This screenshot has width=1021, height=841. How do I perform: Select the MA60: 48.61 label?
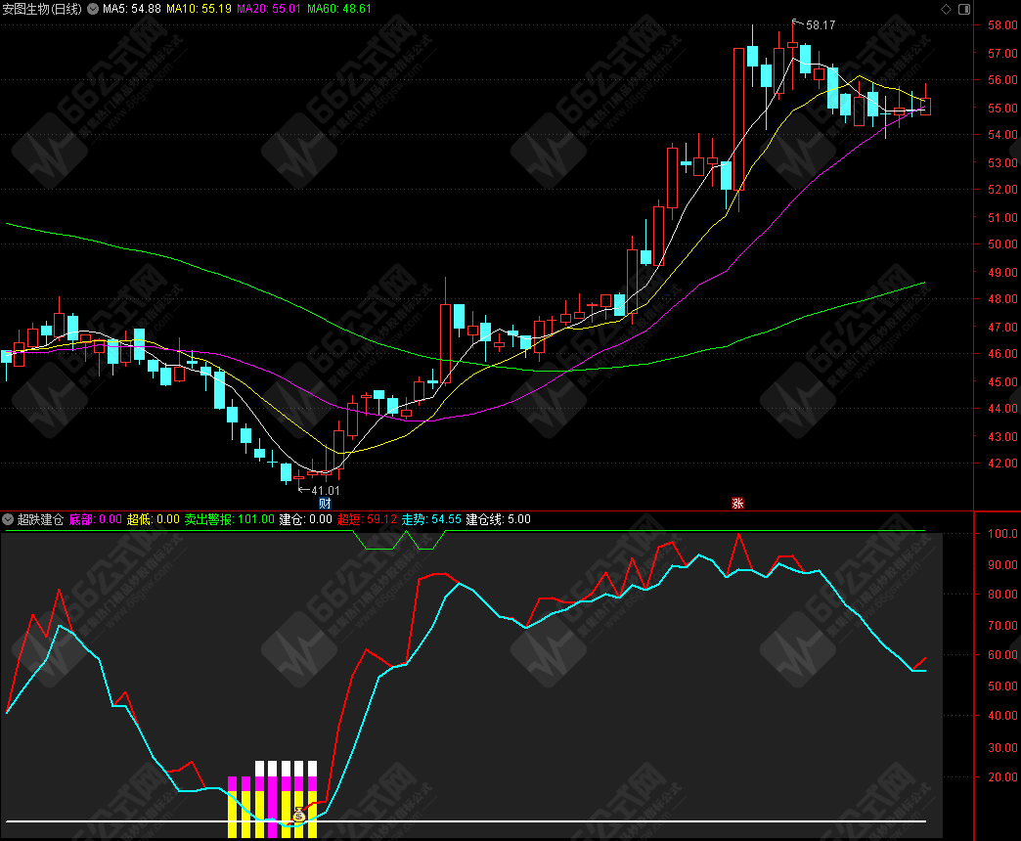(339, 9)
